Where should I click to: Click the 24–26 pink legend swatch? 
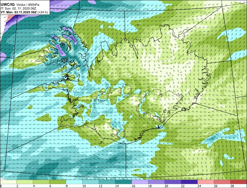(x=206, y=182)
